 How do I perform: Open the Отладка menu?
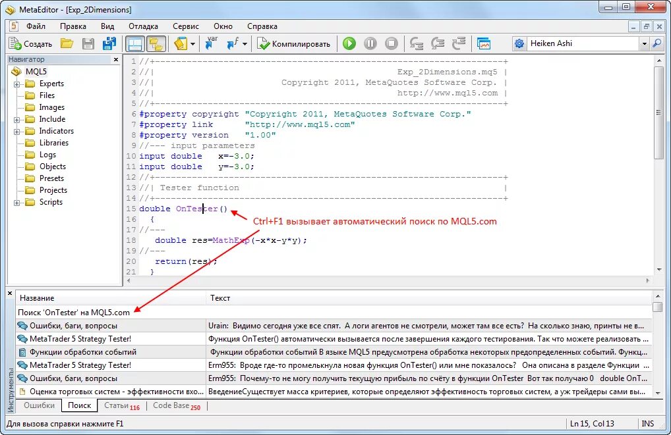click(143, 26)
